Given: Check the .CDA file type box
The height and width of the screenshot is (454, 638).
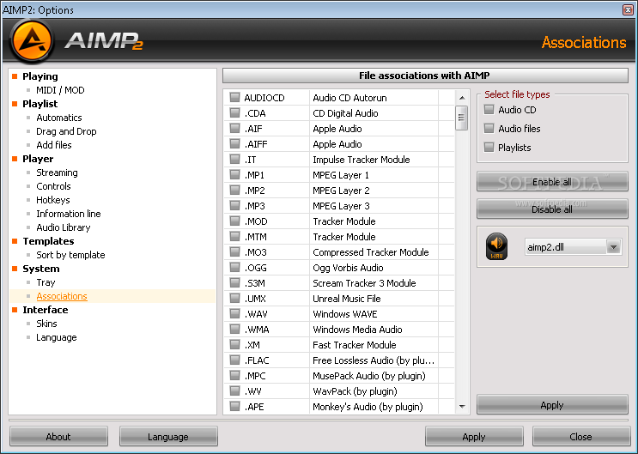Looking at the screenshot, I should pos(234,112).
